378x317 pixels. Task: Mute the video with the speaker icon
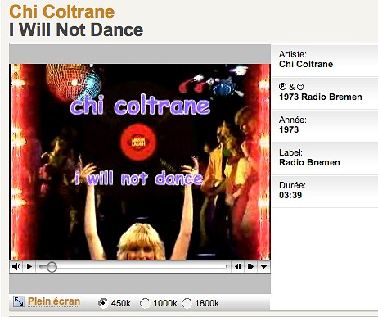(16, 266)
